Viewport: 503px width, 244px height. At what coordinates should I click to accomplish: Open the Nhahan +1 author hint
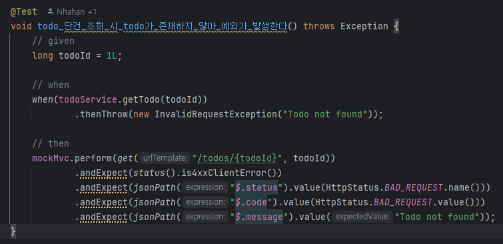point(77,12)
